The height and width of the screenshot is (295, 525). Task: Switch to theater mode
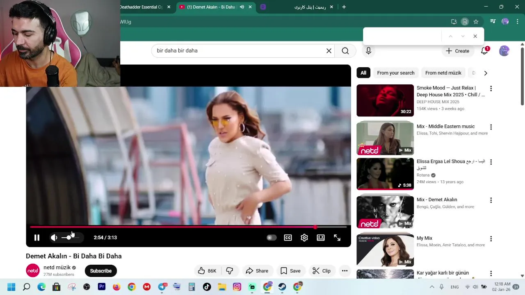pyautogui.click(x=321, y=238)
